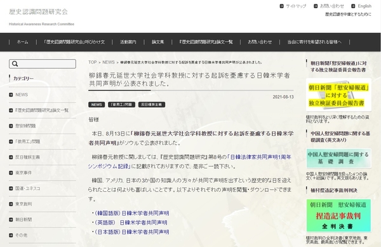Open 論文集 in the navigation bar

point(157,42)
